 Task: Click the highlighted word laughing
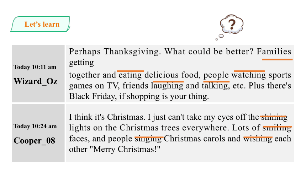(167, 86)
